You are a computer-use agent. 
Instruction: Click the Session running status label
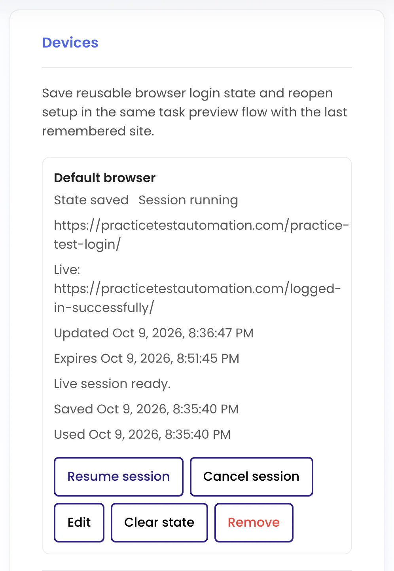(x=188, y=200)
